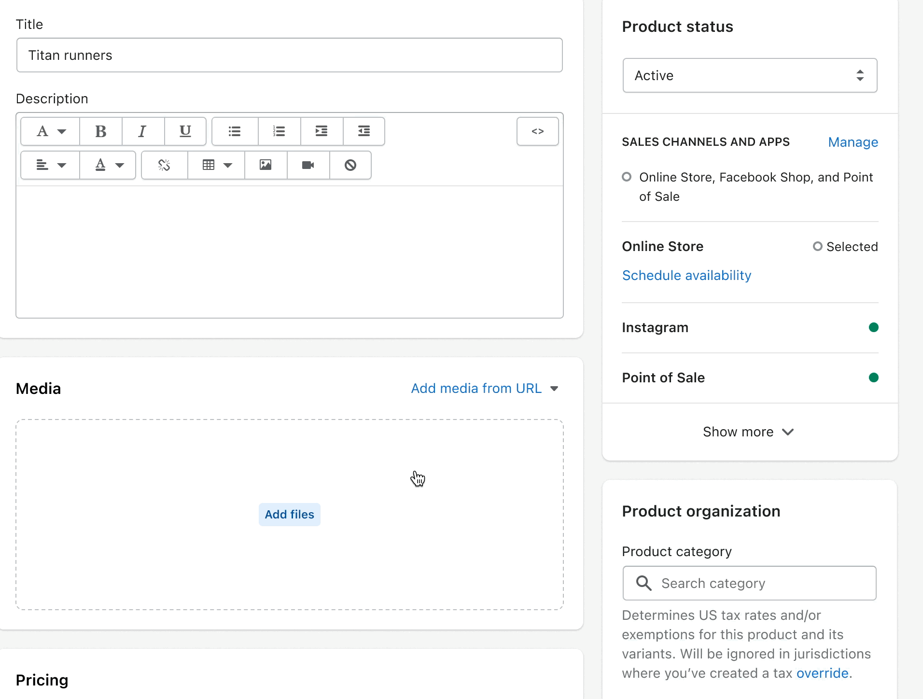
Task: Insert an image into the description
Action: click(x=266, y=165)
